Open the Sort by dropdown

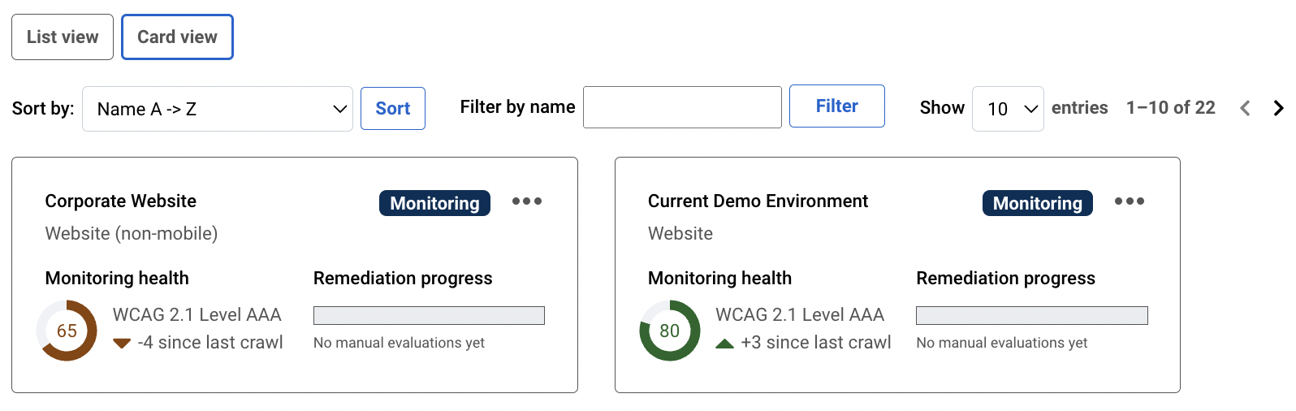pos(217,109)
